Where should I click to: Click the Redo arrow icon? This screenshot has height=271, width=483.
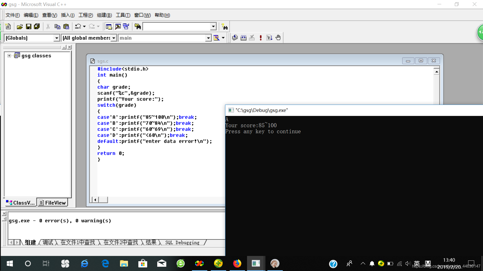[92, 26]
